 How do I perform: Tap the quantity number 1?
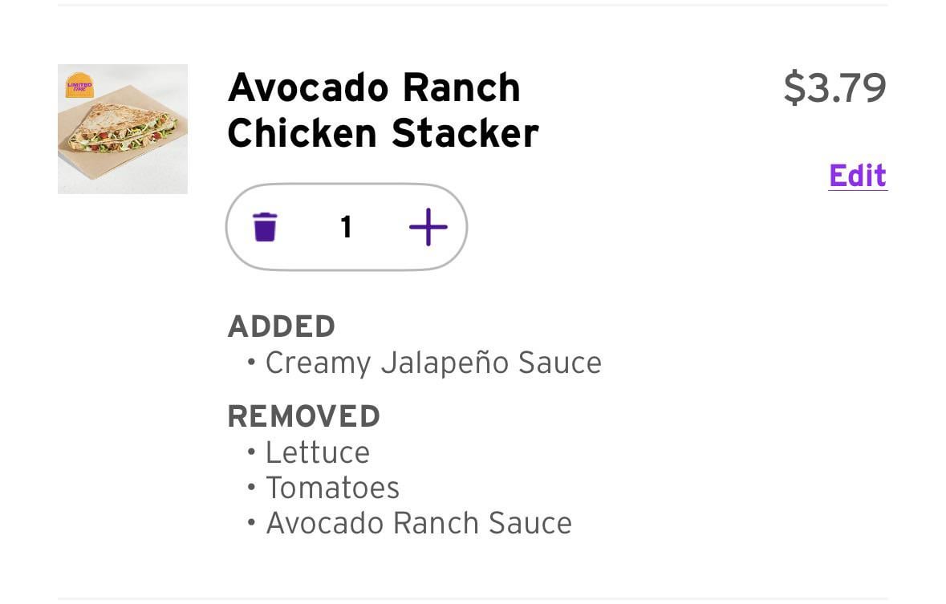pyautogui.click(x=346, y=228)
